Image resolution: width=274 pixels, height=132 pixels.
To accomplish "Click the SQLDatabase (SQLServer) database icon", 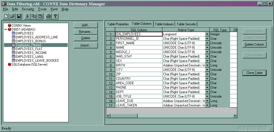I will pyautogui.click(x=10, y=64).
